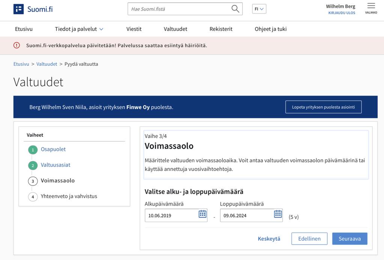The image size is (384, 260).
Task: Click the Wilhelm Berg user name
Action: point(340,6)
